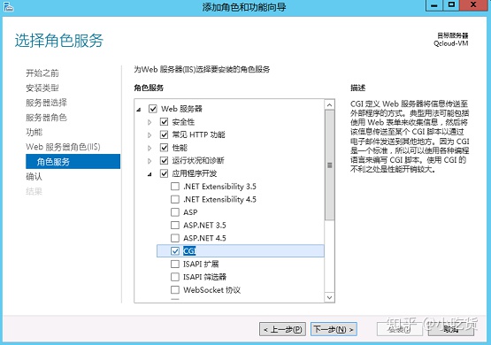491x345 pixels.
Task: Uncheck the CGI checkbox
Action: 175,250
